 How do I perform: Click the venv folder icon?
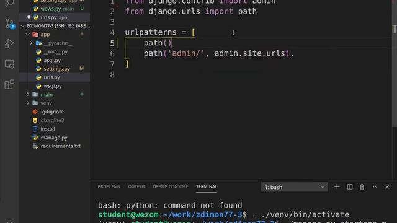tap(35, 103)
